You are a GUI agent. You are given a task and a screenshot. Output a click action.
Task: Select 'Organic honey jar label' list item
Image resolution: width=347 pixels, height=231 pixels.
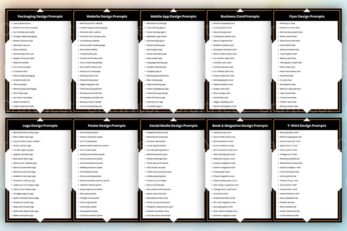24,58
